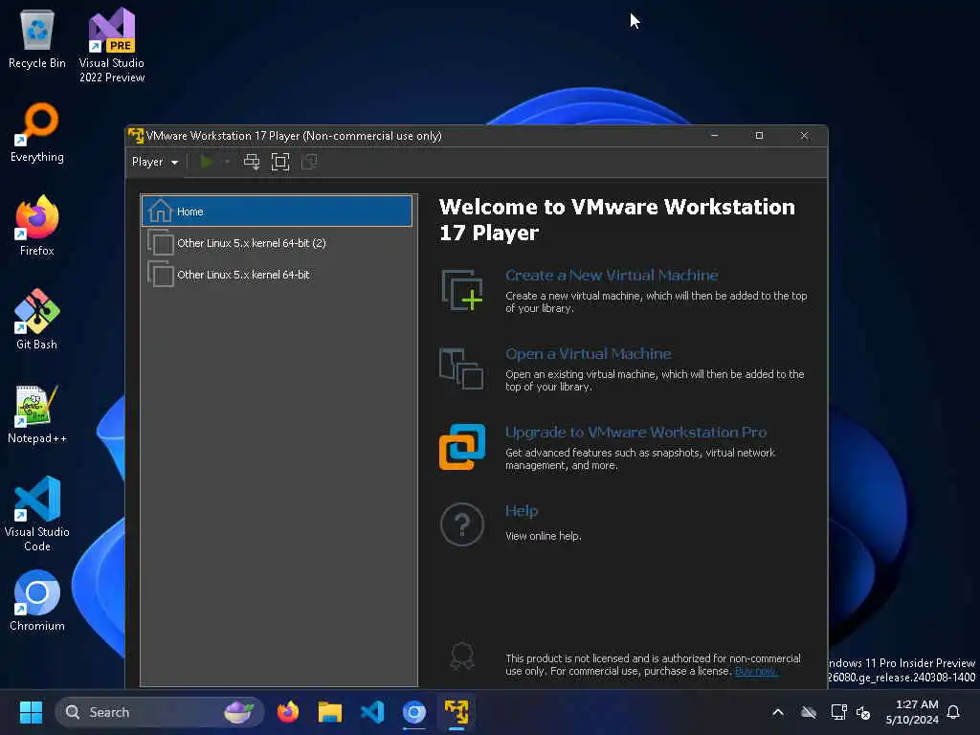Click the open virtual machine icon
This screenshot has height=735, width=980.
(462, 368)
